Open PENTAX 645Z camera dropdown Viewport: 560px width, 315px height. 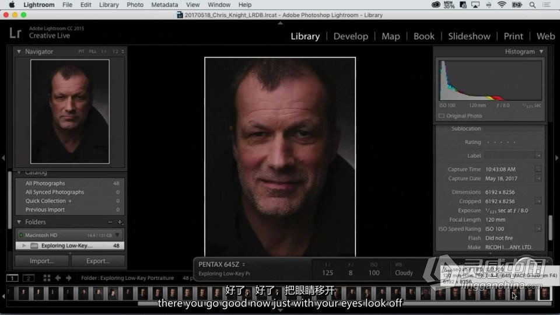[x=244, y=265]
